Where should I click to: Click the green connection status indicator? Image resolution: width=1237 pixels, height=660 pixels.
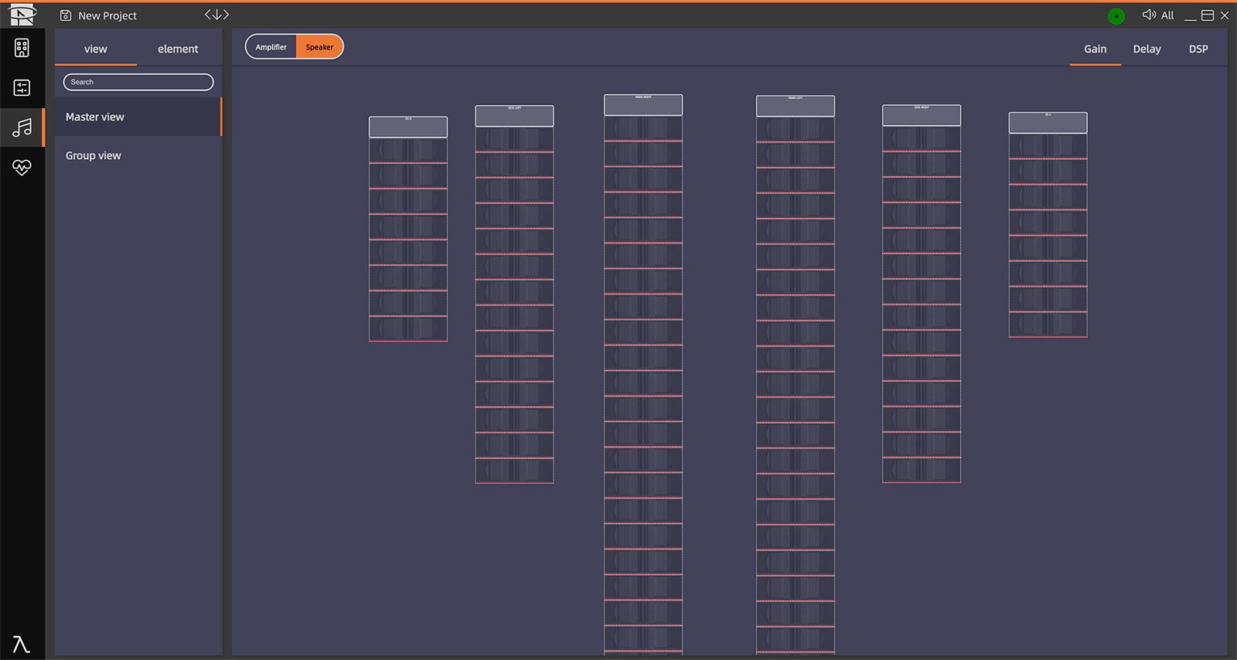(1116, 15)
